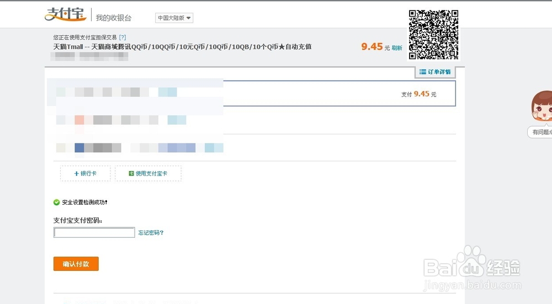Open the 订单详情 order details tab

point(435,72)
